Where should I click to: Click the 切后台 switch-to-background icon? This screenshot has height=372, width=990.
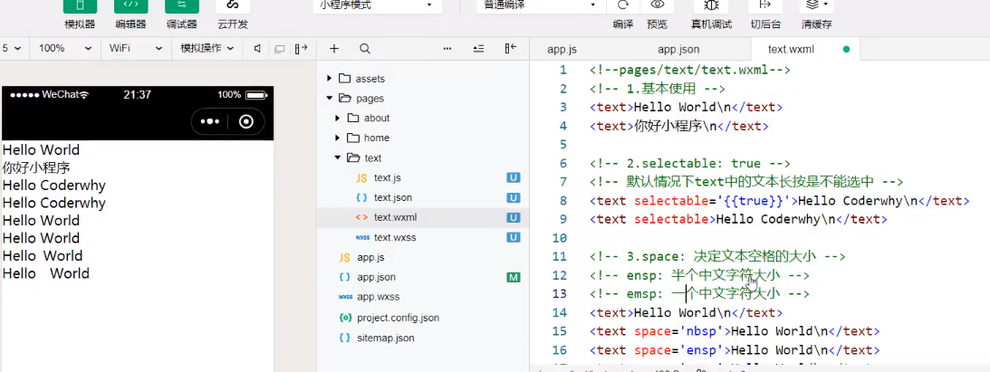(765, 5)
